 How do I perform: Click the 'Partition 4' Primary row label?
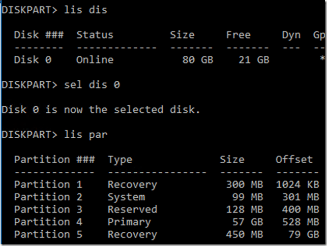[x=48, y=222]
